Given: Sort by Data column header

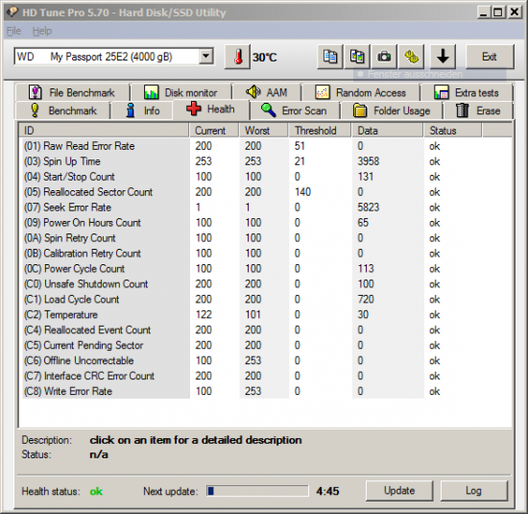Looking at the screenshot, I should click(x=388, y=131).
